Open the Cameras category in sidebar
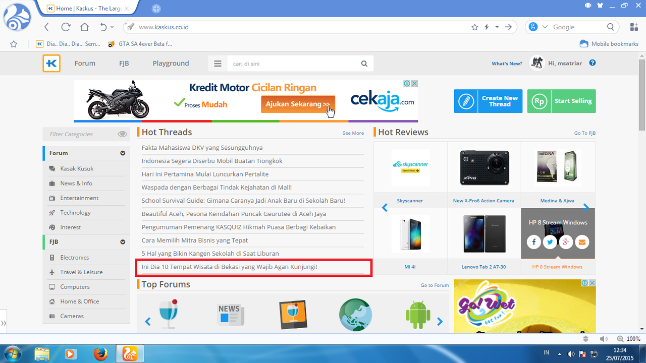The image size is (646, 363). pyautogui.click(x=72, y=316)
